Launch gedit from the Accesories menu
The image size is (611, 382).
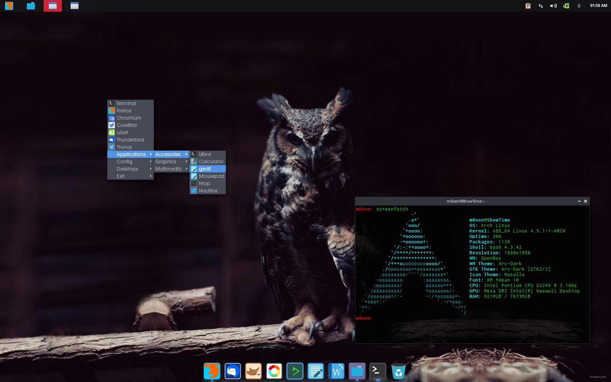coord(208,169)
